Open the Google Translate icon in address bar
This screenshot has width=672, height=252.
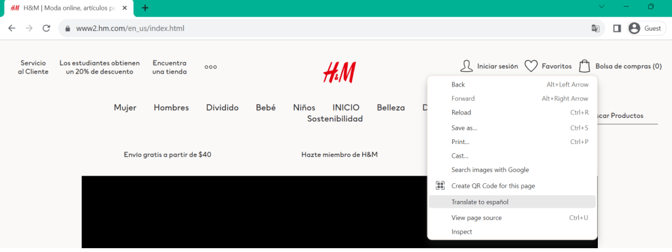pos(595,29)
